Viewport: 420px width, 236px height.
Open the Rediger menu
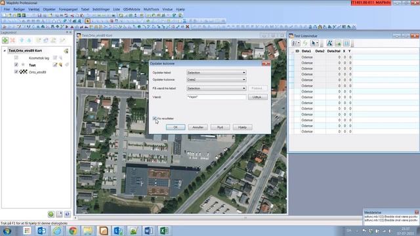[x=19, y=9]
